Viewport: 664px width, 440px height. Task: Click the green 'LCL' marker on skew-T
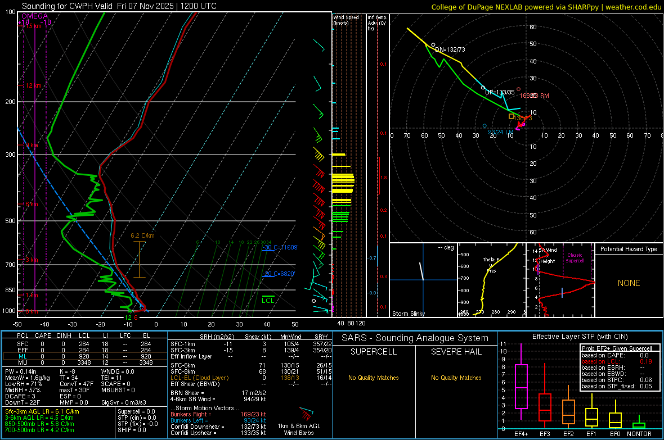[268, 300]
